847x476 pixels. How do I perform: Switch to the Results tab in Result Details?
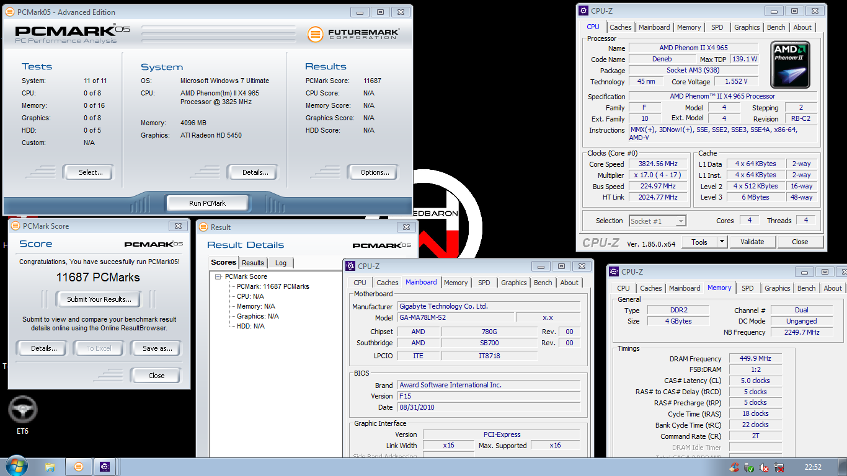[253, 263]
